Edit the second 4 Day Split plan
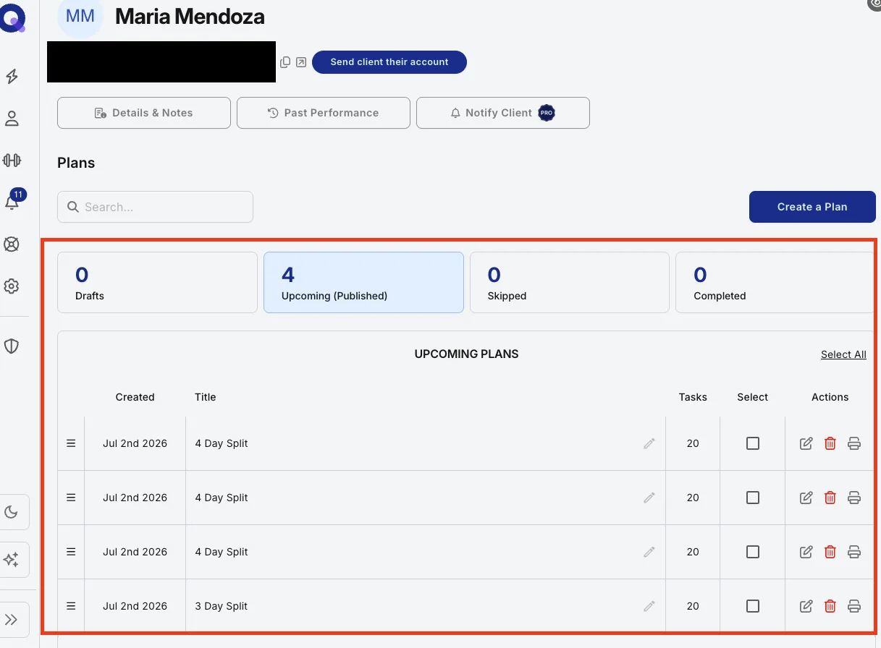This screenshot has height=648, width=881. coord(806,498)
